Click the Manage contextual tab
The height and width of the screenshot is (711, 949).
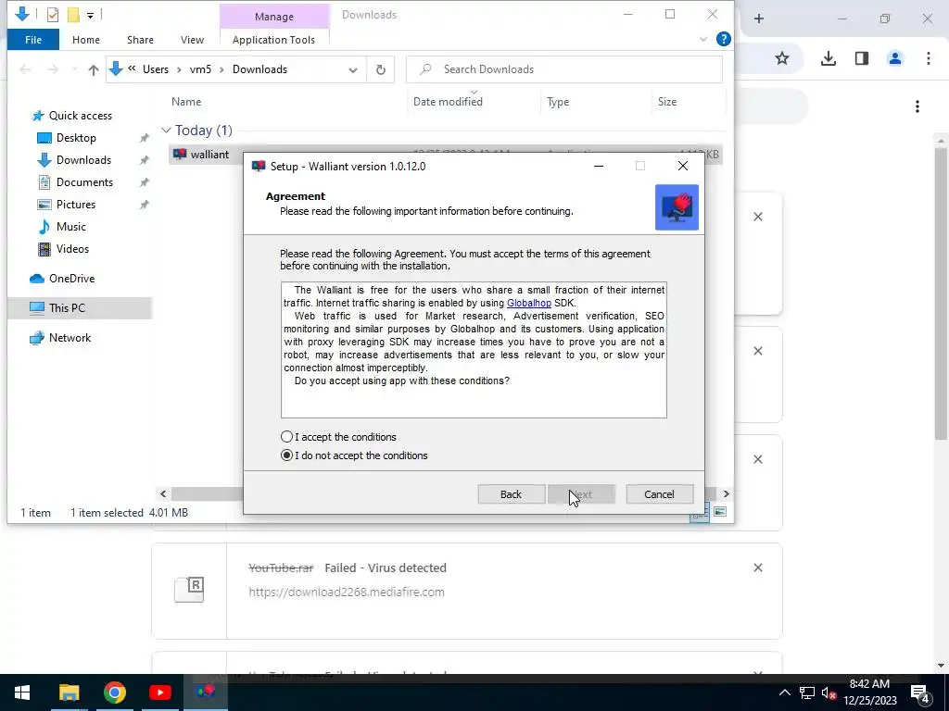pyautogui.click(x=274, y=17)
